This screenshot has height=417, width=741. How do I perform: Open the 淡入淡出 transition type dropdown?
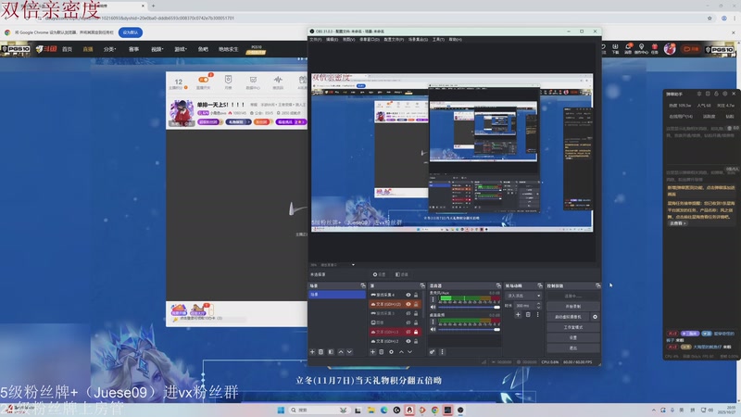(x=523, y=296)
